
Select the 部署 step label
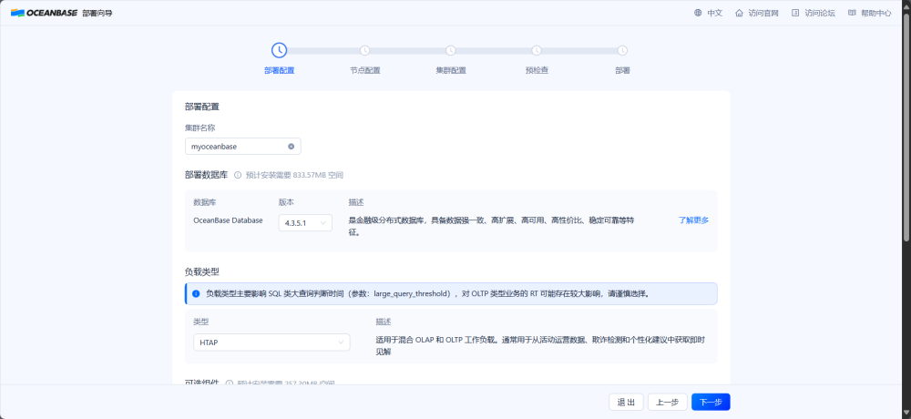click(623, 71)
